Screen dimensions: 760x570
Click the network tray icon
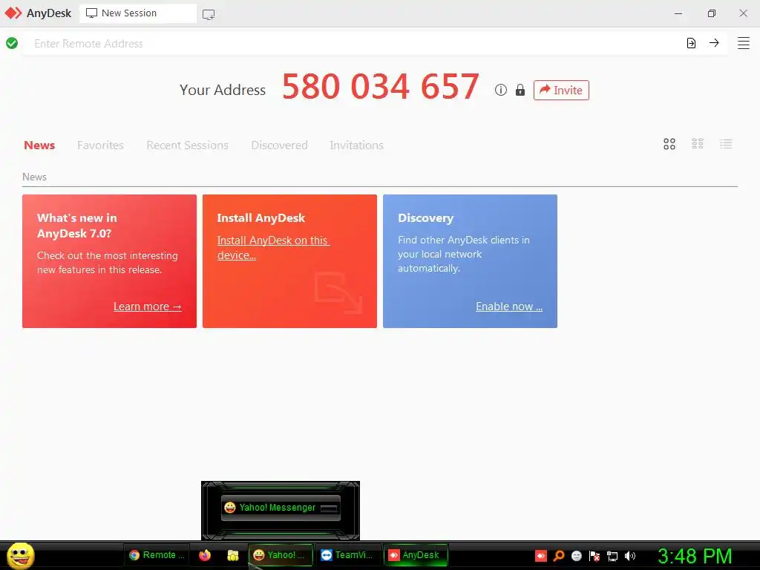point(612,556)
